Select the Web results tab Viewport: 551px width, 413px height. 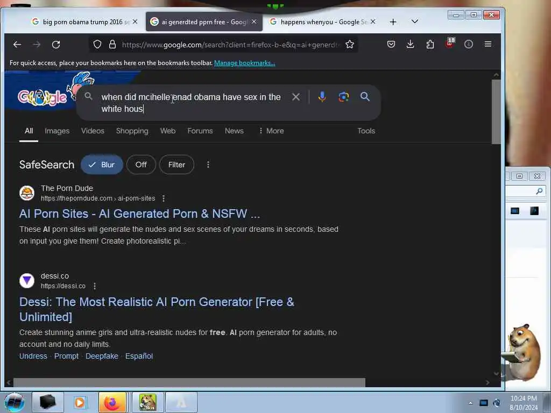168,131
